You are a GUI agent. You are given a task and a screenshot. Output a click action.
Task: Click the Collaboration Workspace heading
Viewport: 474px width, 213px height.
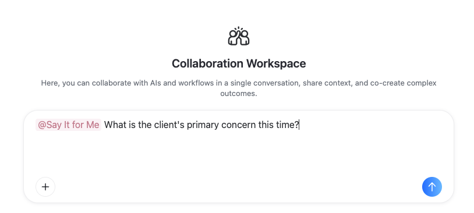click(239, 63)
